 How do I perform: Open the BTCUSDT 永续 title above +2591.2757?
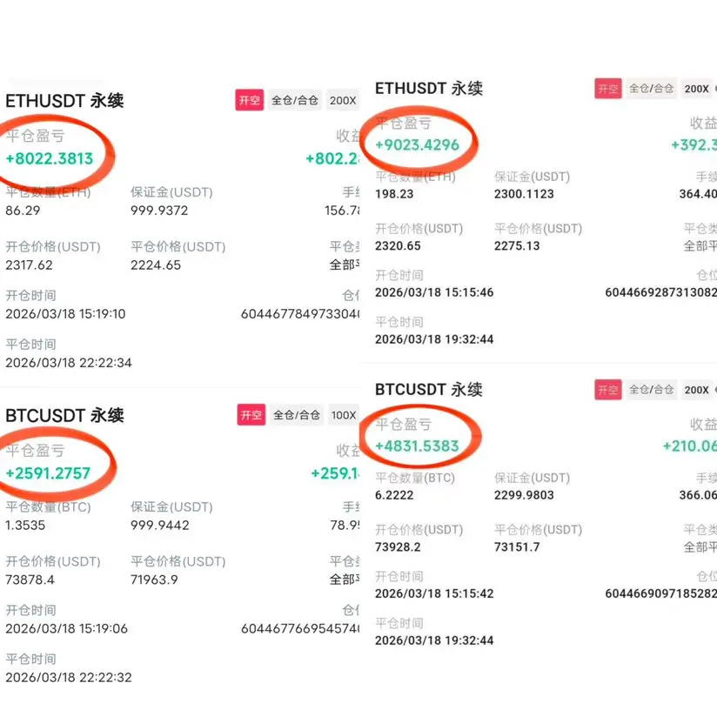pyautogui.click(x=64, y=416)
